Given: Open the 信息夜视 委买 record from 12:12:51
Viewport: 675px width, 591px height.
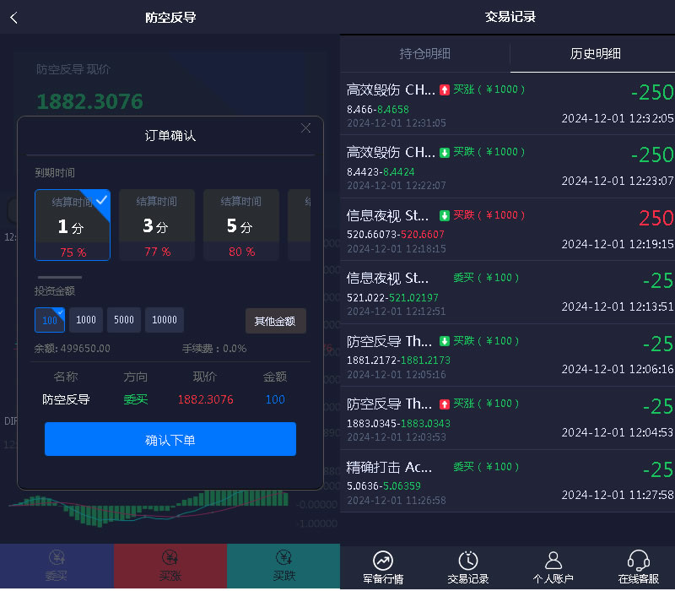Looking at the screenshot, I should 508,292.
